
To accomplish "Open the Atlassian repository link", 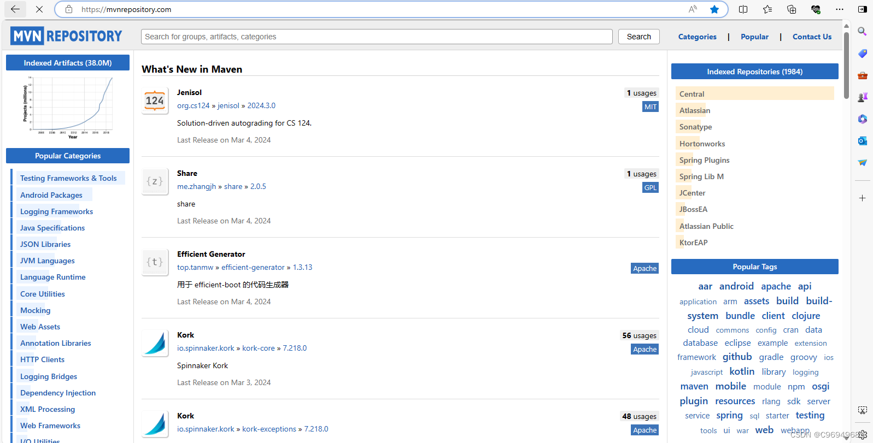I will pyautogui.click(x=695, y=110).
